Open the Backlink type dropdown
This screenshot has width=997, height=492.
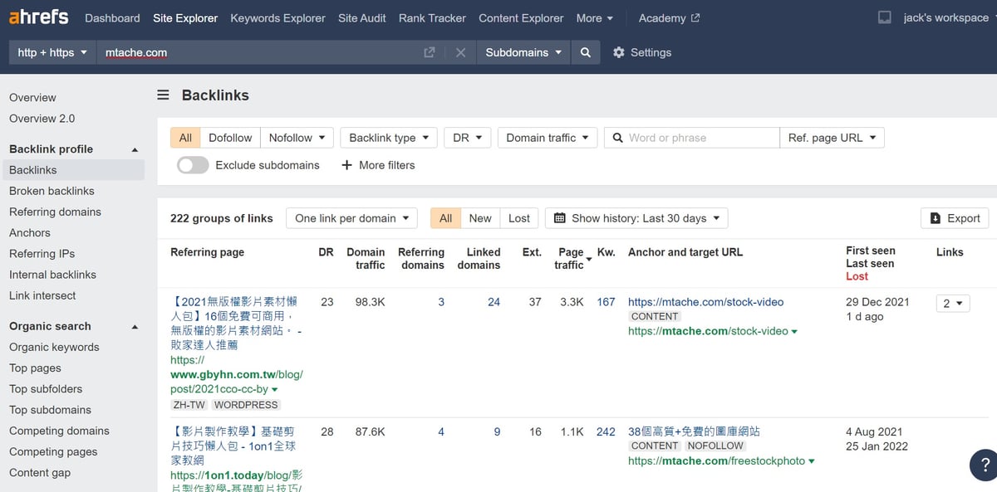click(389, 138)
